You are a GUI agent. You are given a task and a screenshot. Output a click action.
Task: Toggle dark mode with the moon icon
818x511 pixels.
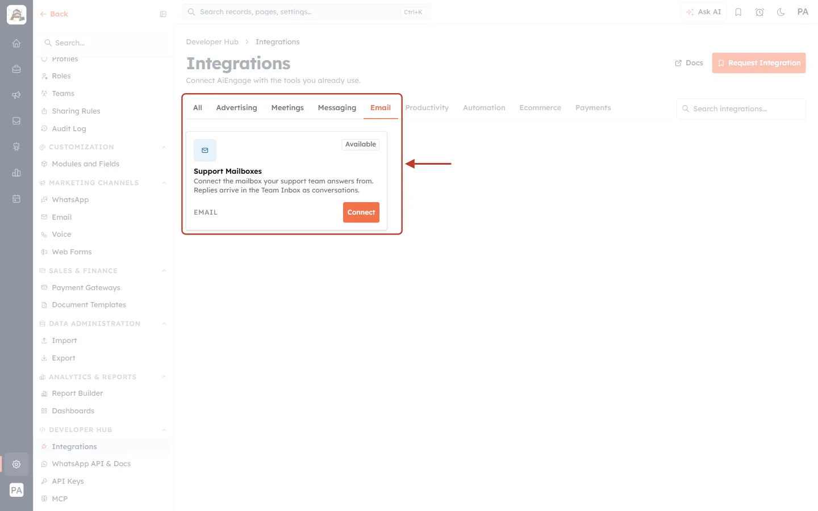click(x=781, y=12)
